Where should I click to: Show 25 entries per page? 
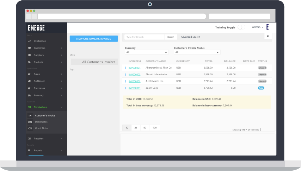tap(136, 128)
